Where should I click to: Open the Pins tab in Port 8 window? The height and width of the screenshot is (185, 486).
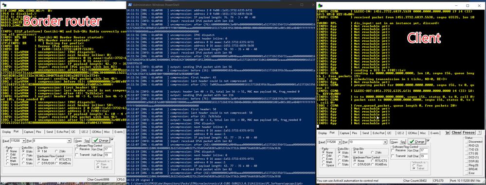coord(39,132)
